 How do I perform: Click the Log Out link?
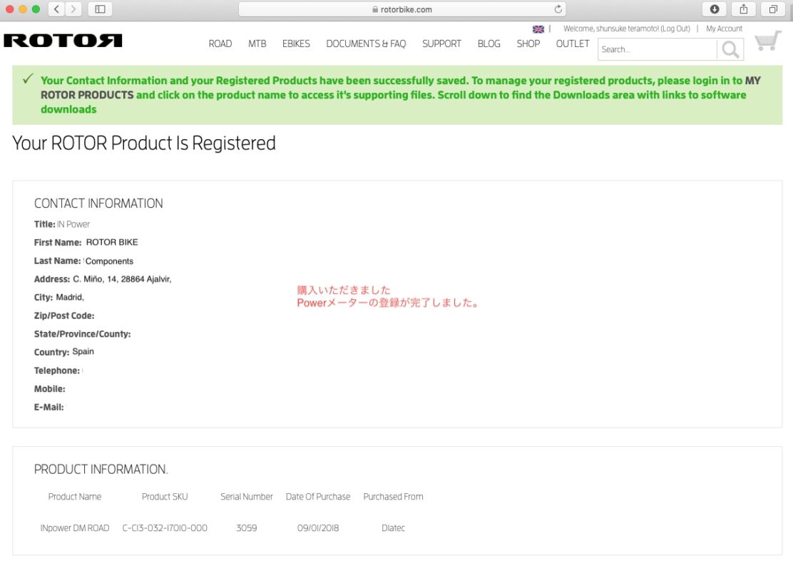tap(675, 29)
